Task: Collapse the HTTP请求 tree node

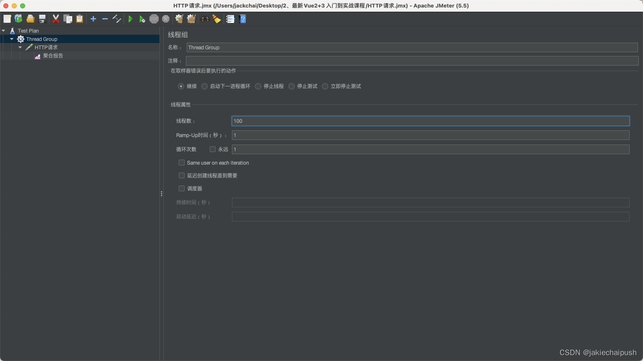Action: coord(20,47)
